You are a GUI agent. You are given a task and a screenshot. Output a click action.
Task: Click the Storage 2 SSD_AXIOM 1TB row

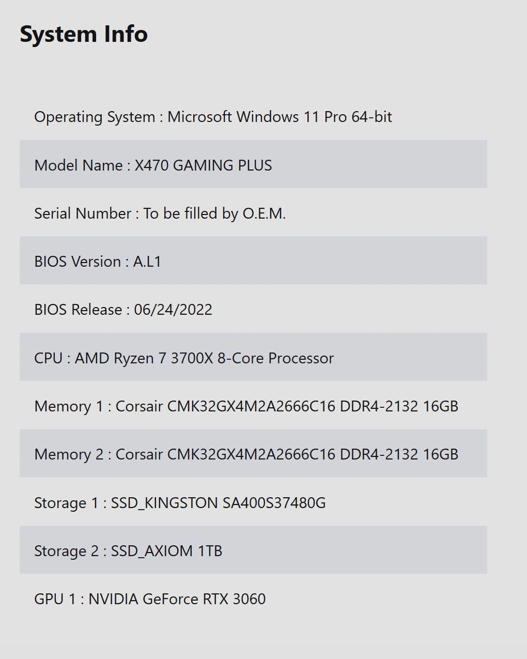(x=253, y=550)
